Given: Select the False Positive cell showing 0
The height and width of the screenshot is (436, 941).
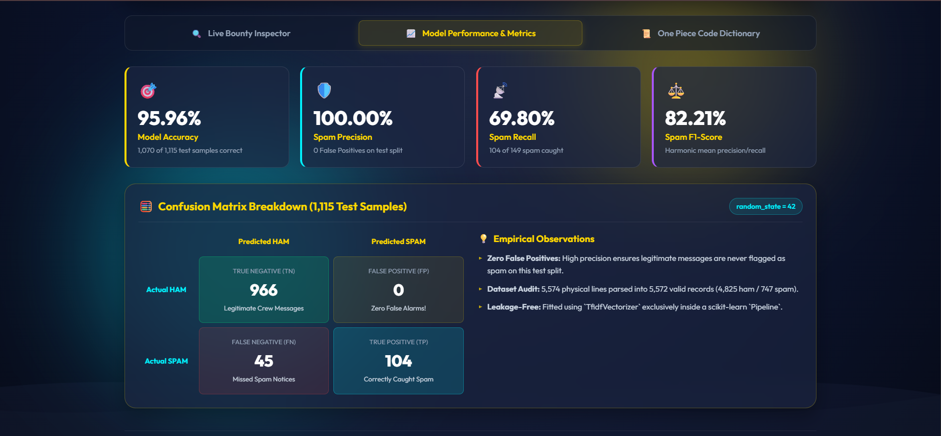Looking at the screenshot, I should pyautogui.click(x=398, y=290).
